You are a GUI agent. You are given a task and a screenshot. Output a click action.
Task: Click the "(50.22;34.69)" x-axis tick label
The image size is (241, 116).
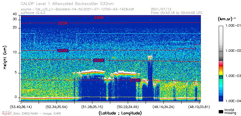point(128,107)
